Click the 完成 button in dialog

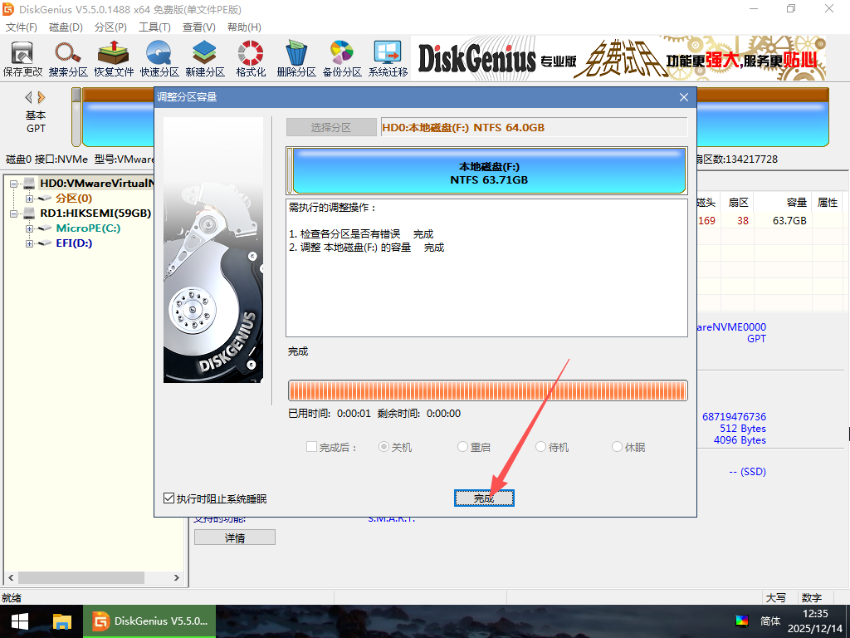click(484, 498)
